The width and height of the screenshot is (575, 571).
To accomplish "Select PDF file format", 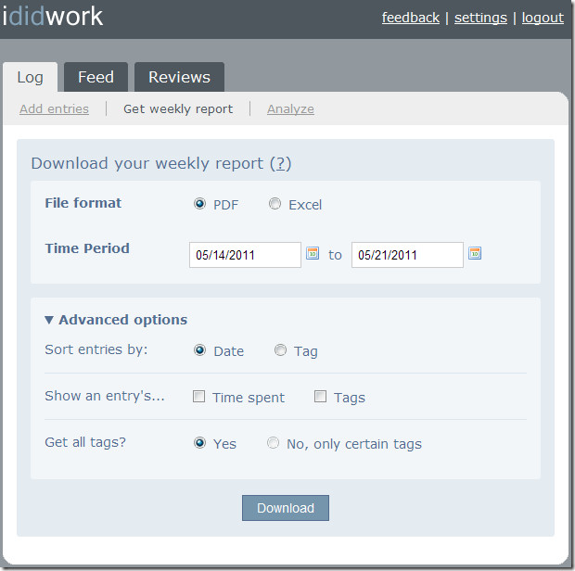I will point(199,203).
